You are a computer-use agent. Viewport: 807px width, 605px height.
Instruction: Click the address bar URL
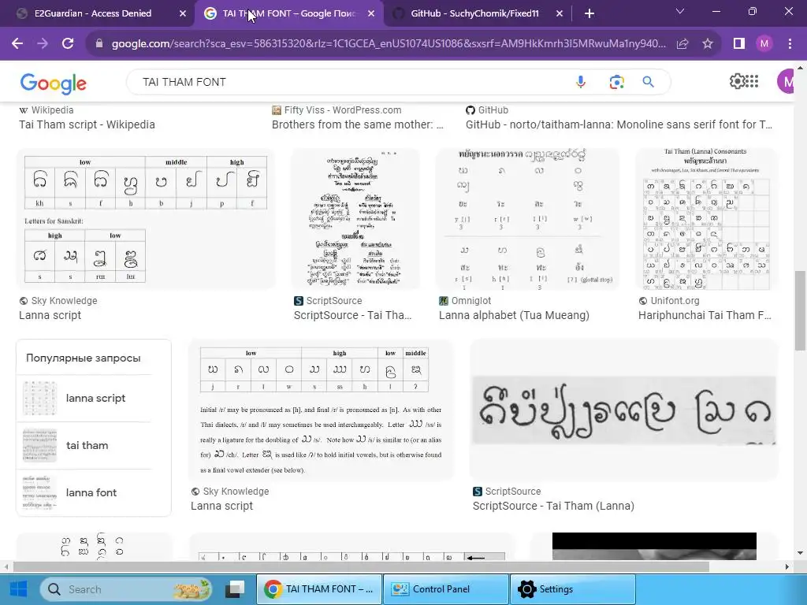389,44
